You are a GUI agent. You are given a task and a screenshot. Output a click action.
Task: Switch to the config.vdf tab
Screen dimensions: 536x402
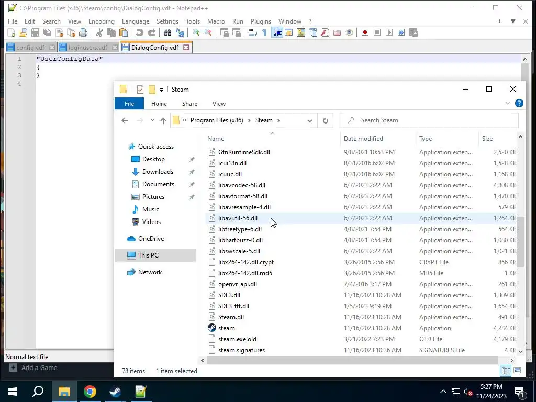(x=30, y=48)
